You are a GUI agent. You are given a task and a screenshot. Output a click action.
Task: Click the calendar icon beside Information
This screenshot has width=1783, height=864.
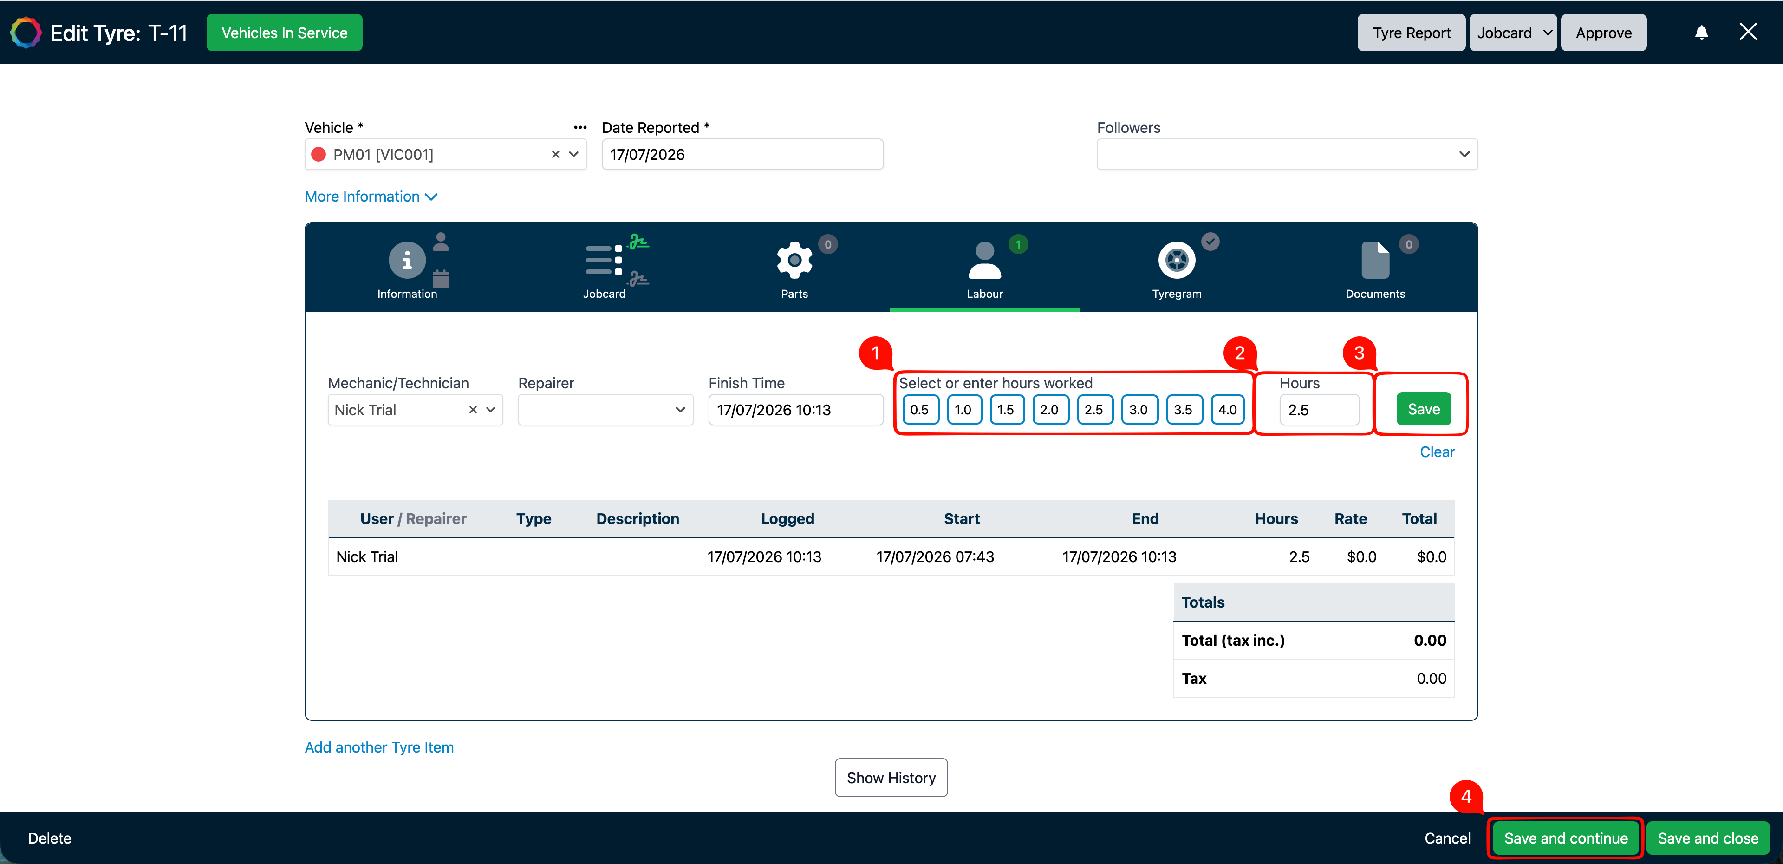[x=441, y=278]
